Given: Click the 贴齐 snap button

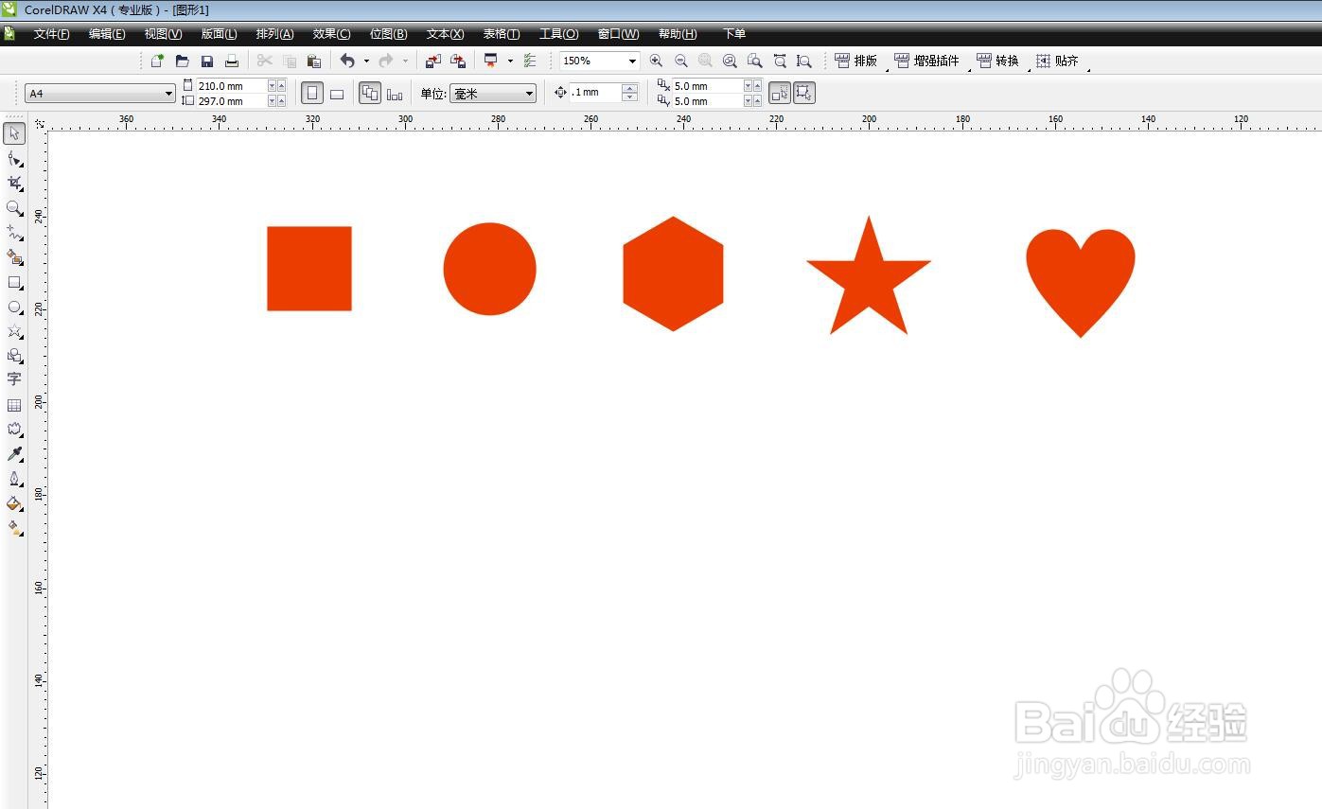Looking at the screenshot, I should tap(1058, 61).
